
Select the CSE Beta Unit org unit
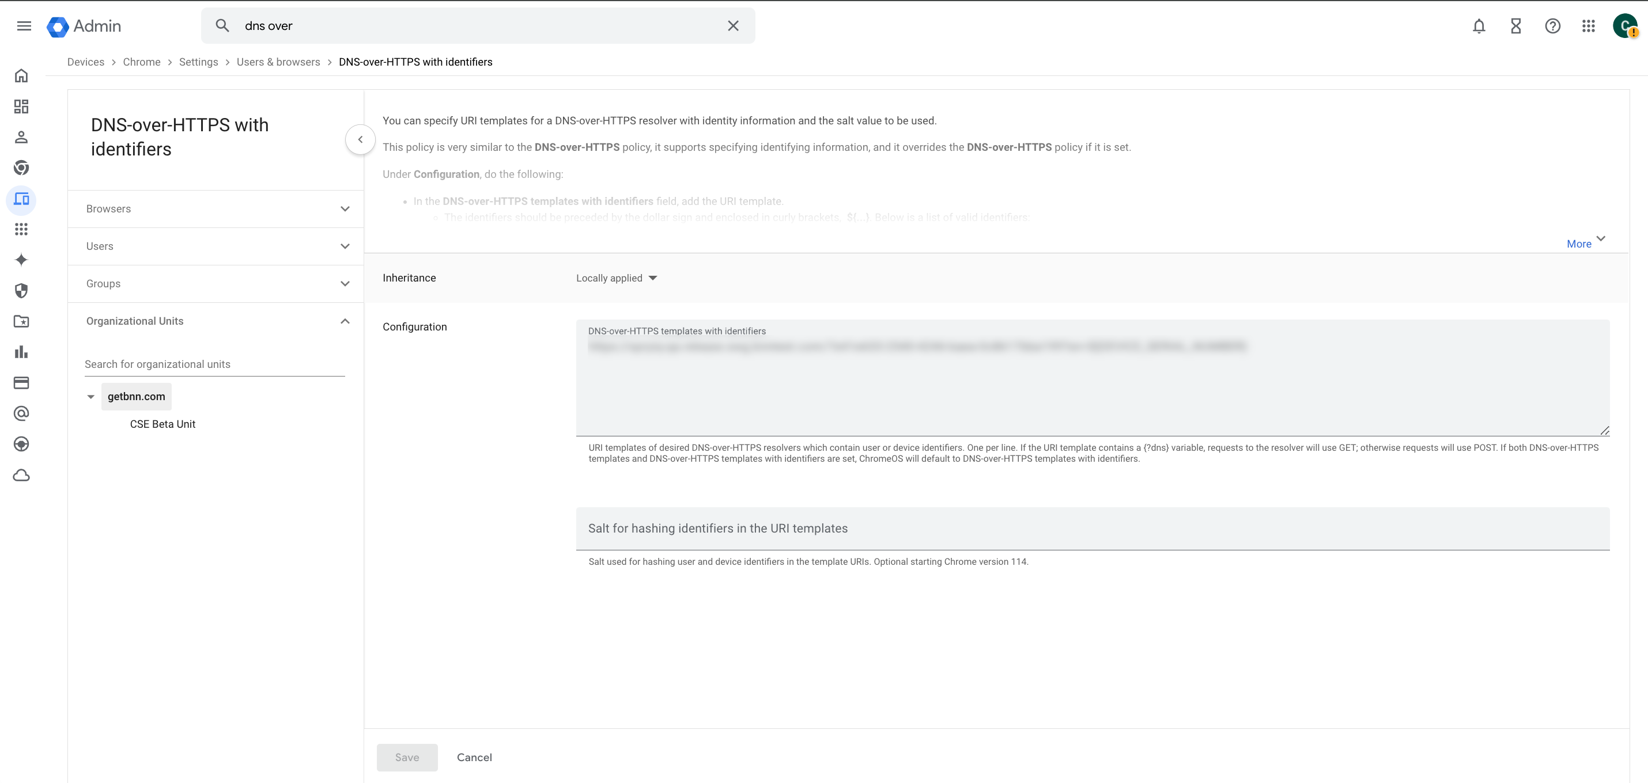[162, 424]
